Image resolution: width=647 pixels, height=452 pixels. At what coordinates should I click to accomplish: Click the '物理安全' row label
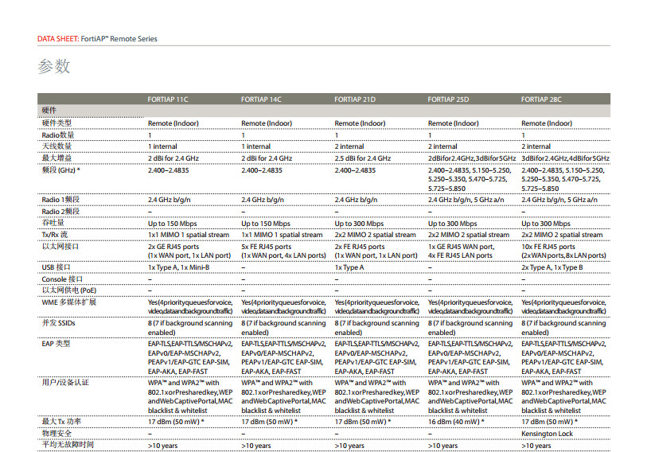57,434
